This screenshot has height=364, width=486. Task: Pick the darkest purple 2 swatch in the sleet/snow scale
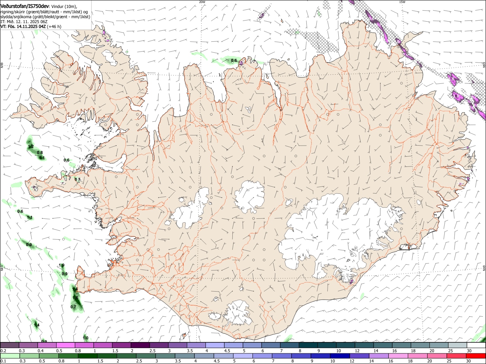(140, 345)
